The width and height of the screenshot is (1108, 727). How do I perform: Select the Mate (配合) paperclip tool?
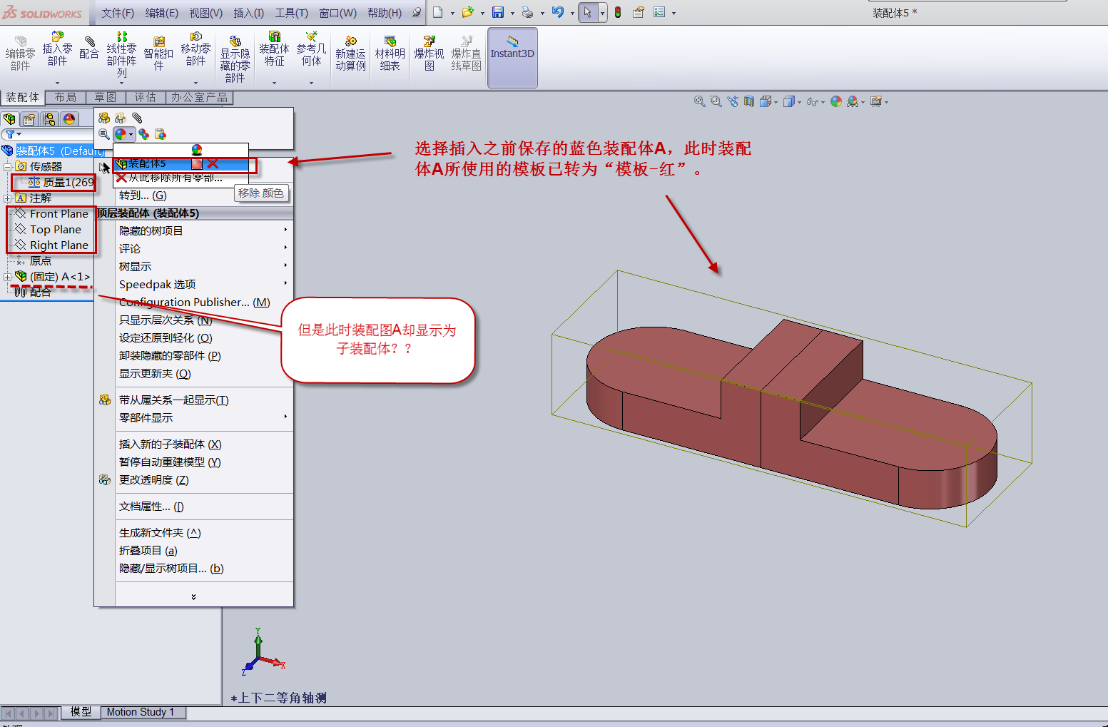pos(89,48)
